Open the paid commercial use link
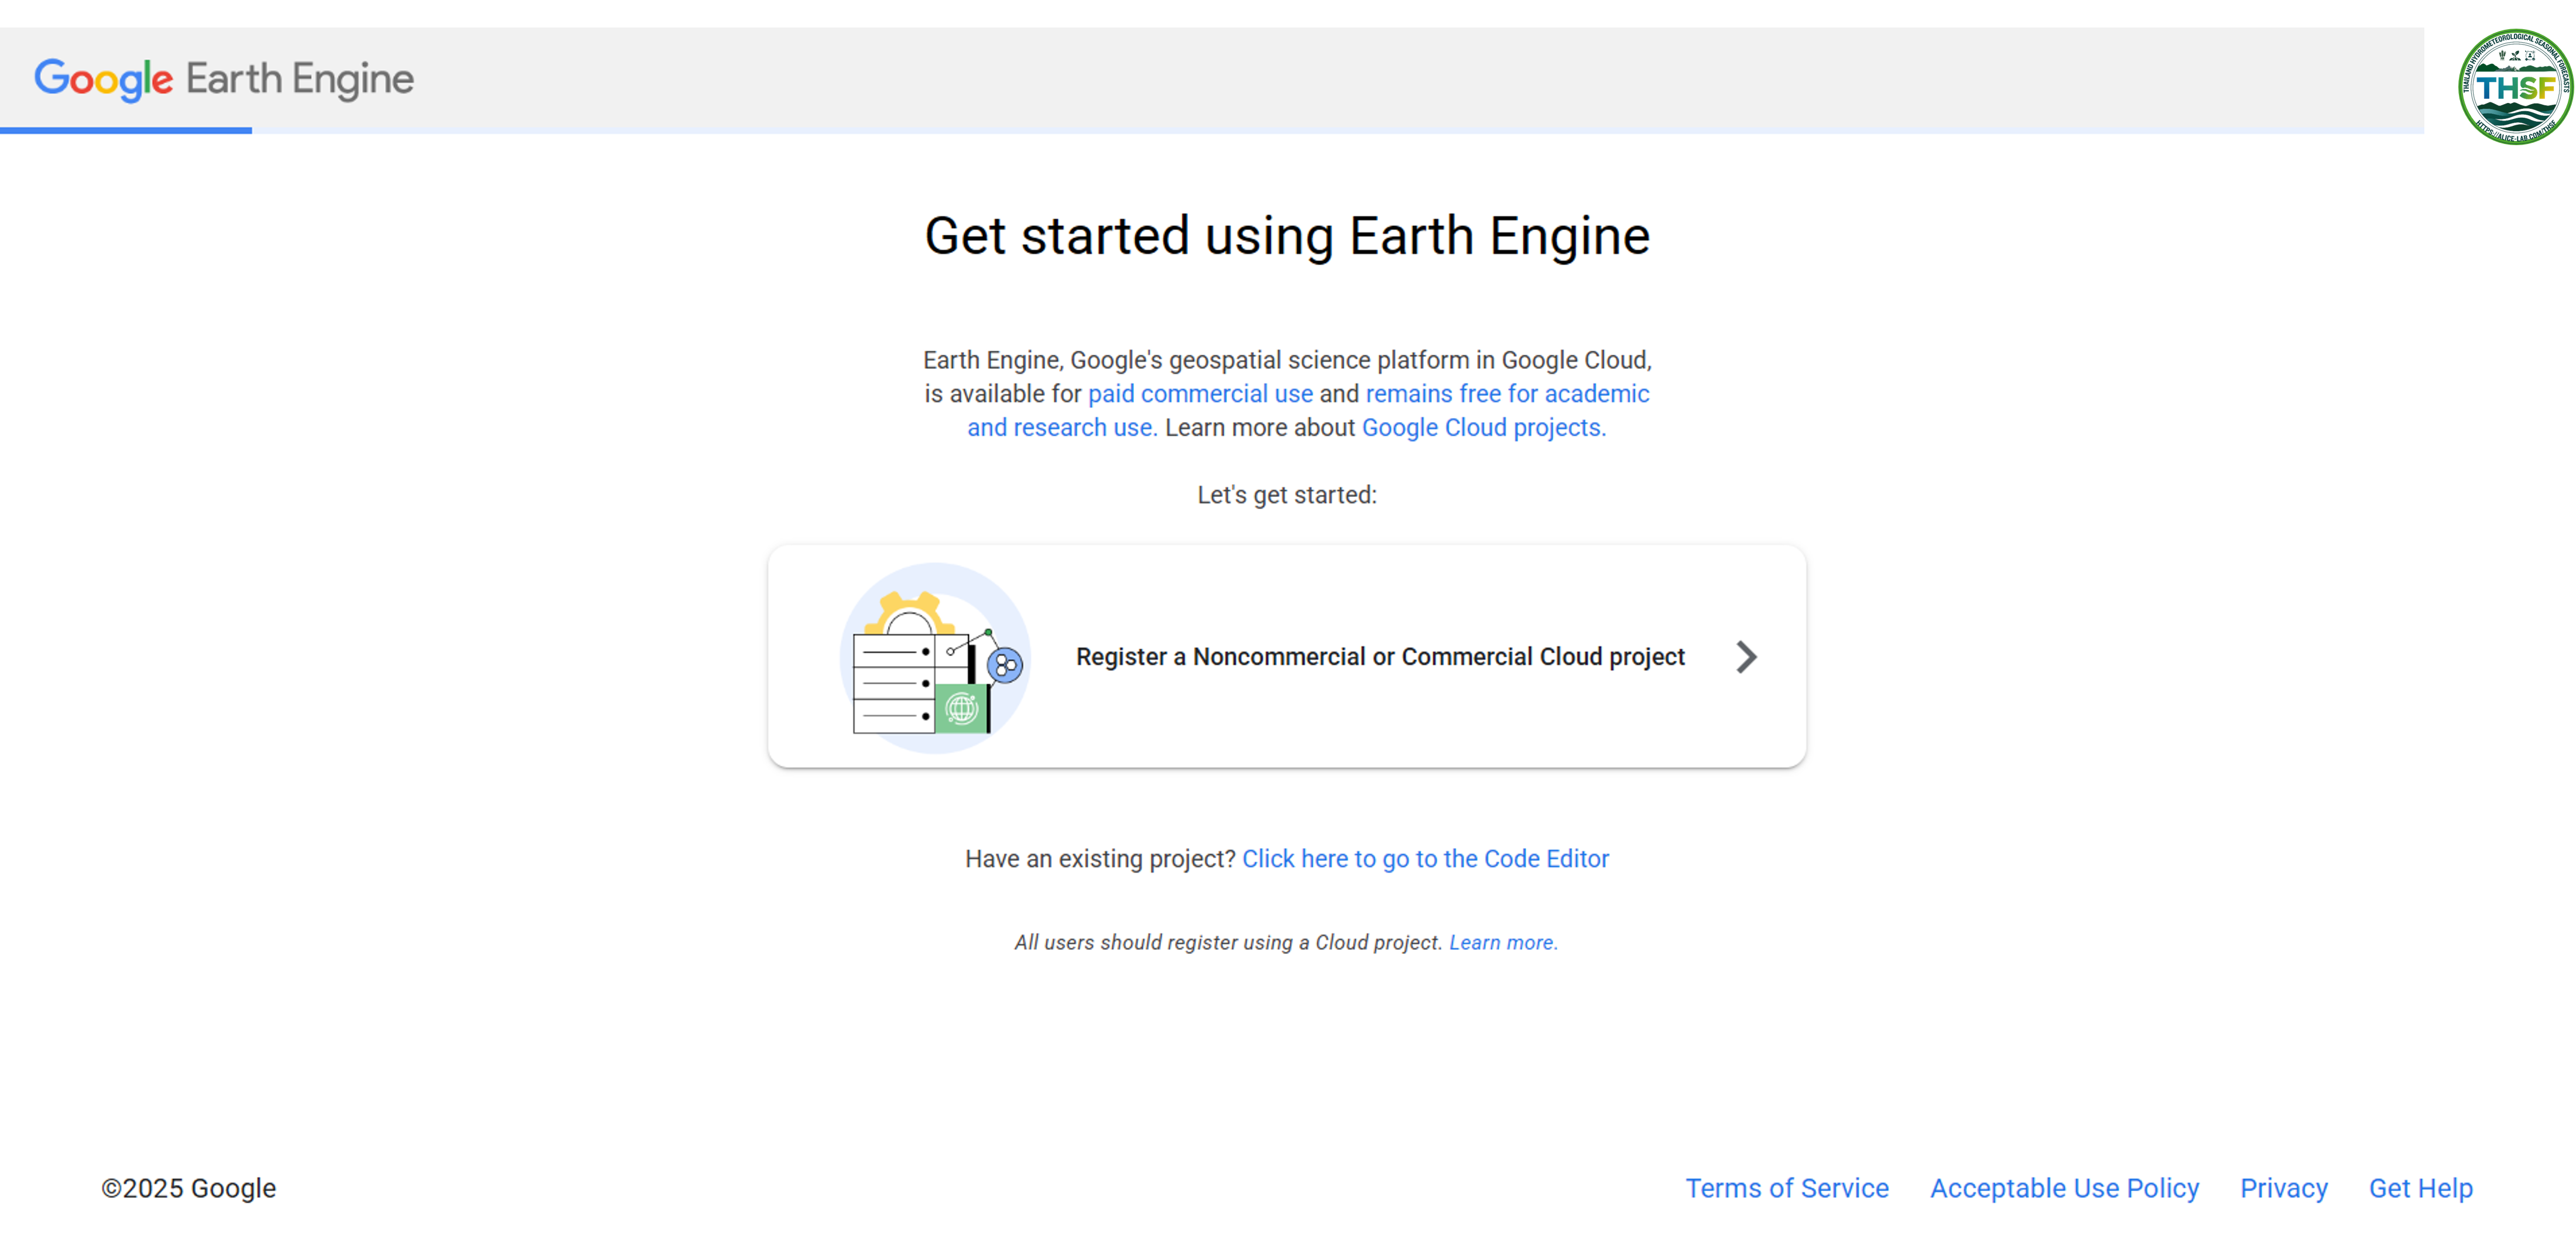Image resolution: width=2576 pixels, height=1242 pixels. pyautogui.click(x=1200, y=394)
